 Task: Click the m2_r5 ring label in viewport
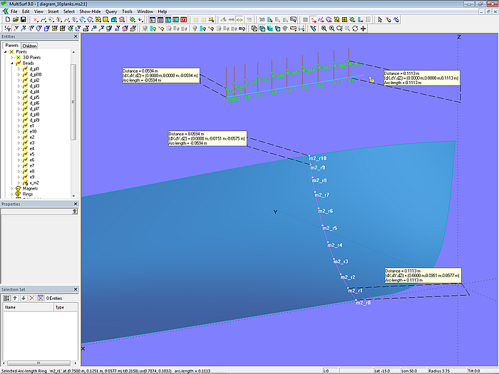pos(329,228)
